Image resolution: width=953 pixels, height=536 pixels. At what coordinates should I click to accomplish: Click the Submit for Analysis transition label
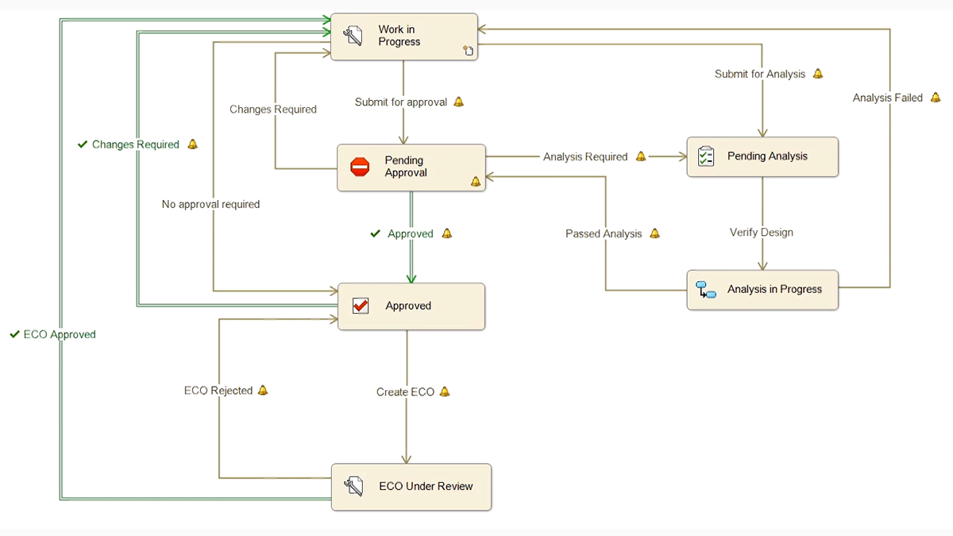(760, 74)
